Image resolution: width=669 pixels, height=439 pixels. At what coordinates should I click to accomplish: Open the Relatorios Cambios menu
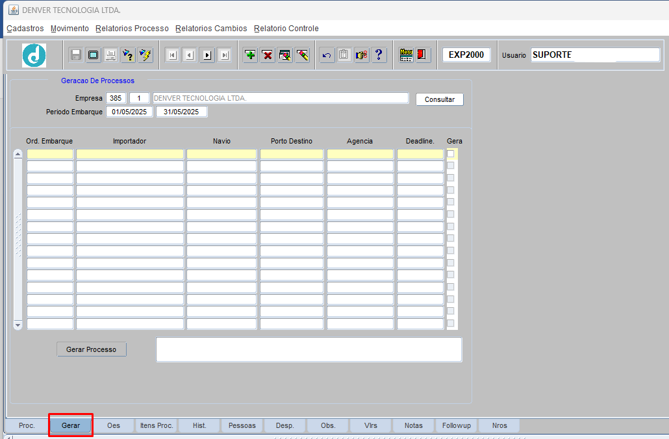(211, 29)
